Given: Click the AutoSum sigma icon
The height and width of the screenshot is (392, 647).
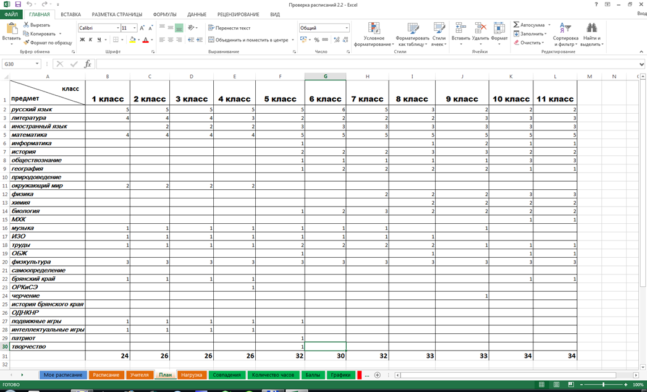Looking at the screenshot, I should (x=517, y=25).
